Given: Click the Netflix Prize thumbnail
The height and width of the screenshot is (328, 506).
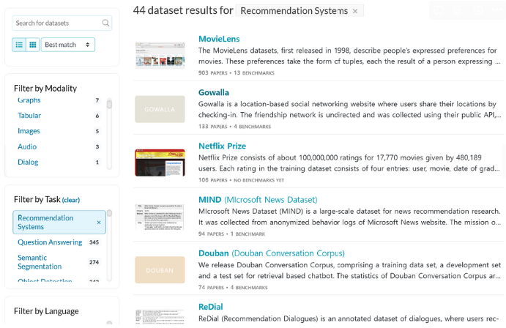Looking at the screenshot, I should pos(160,163).
